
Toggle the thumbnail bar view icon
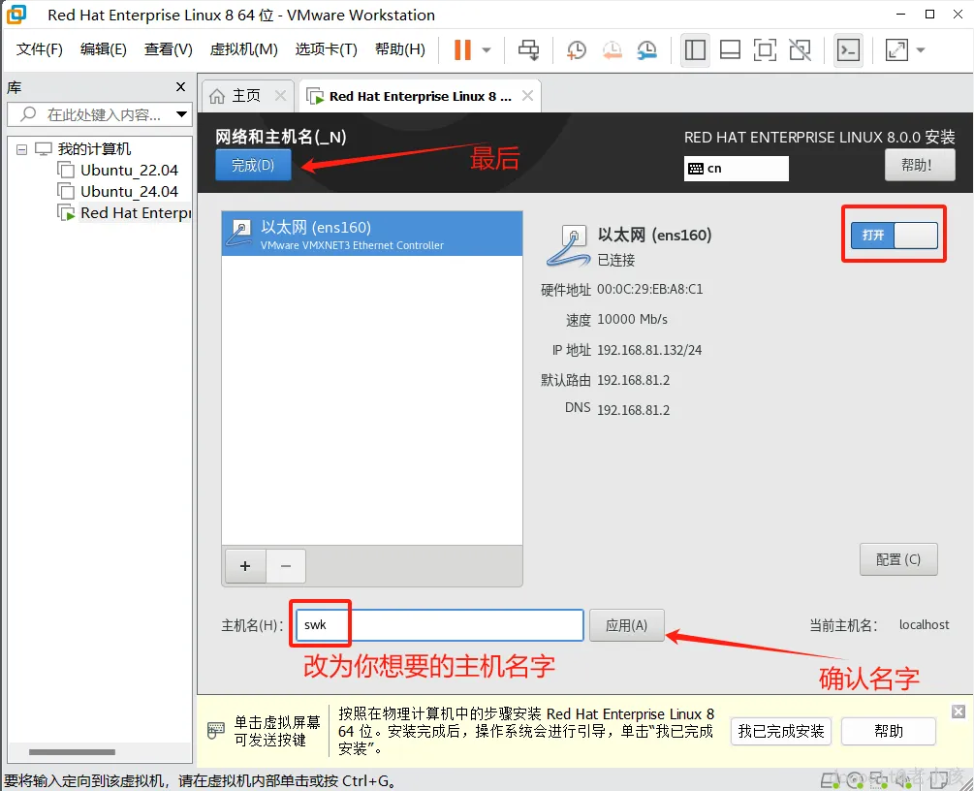pos(730,49)
